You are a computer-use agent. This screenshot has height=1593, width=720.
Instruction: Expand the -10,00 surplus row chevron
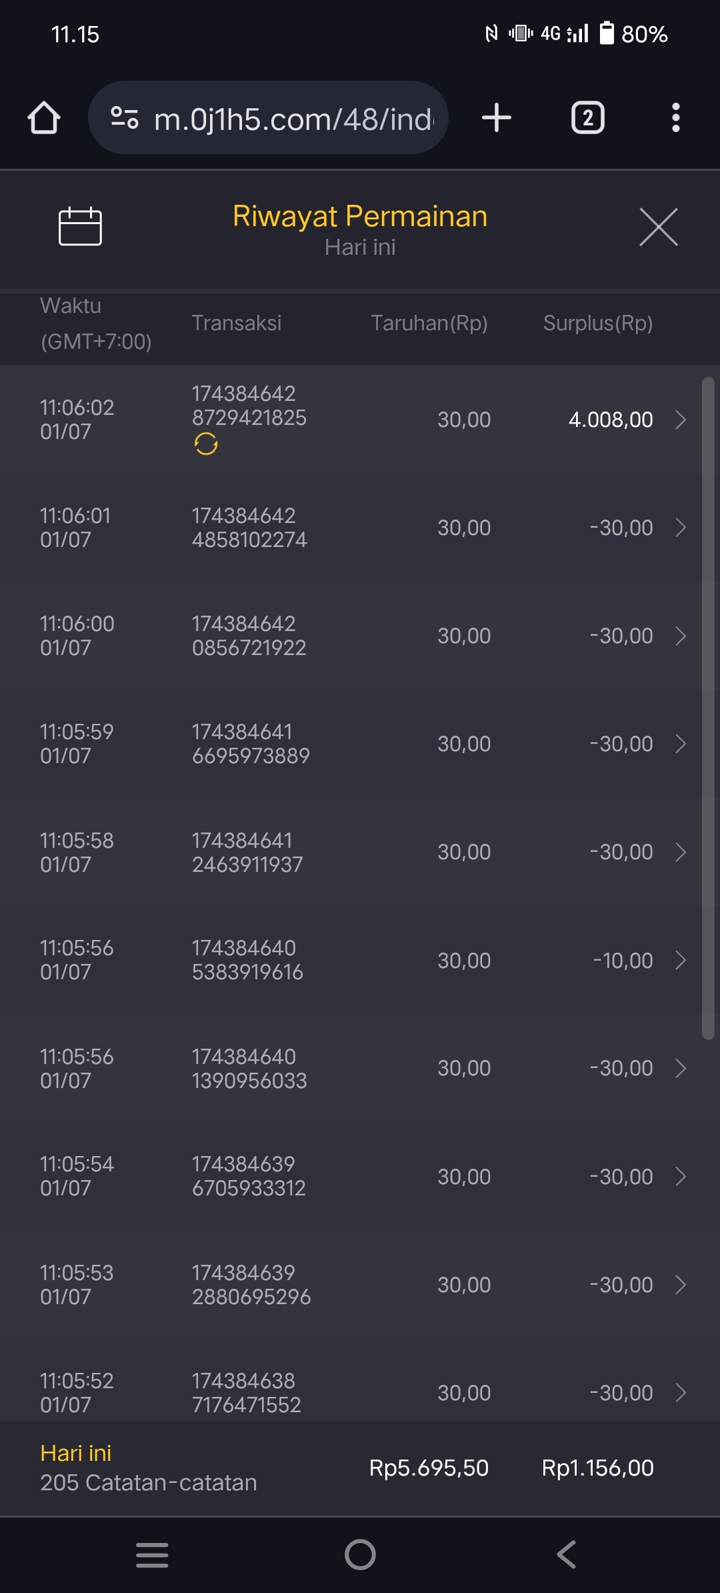[x=681, y=961]
